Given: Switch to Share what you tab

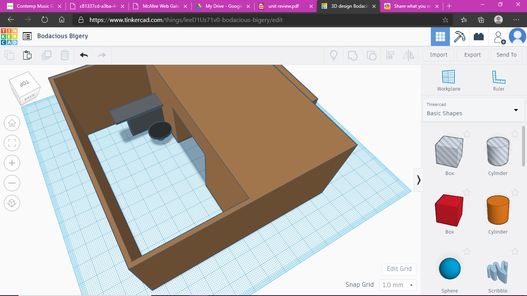Looking at the screenshot, I should point(411,6).
